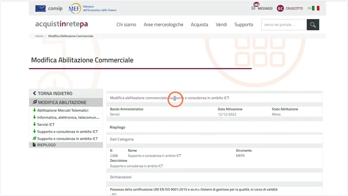Click the Bando Amministrativo label
348x196 pixels.
(x=126, y=109)
